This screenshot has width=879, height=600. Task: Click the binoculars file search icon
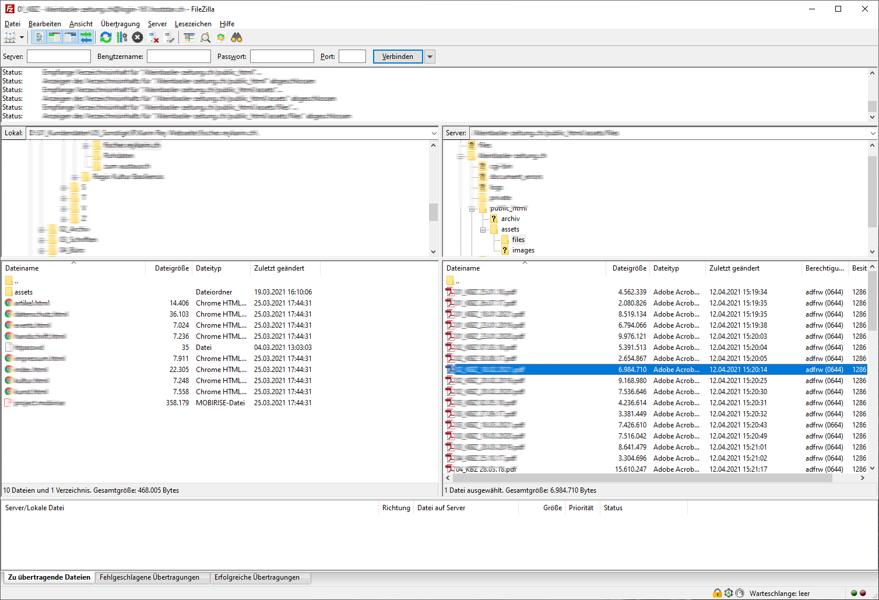click(236, 38)
